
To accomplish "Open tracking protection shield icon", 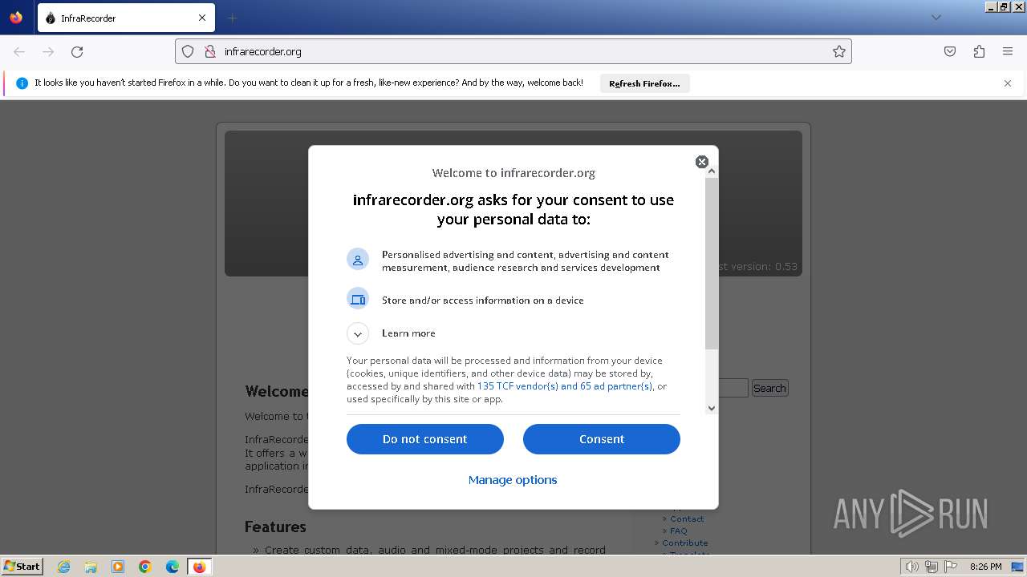I will (x=188, y=51).
